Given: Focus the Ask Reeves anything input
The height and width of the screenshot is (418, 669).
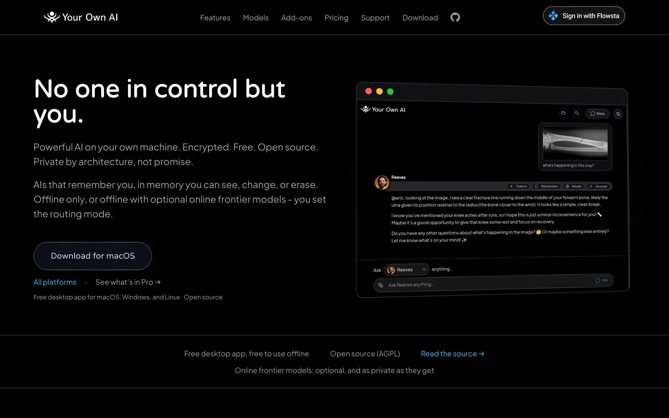Looking at the screenshot, I should pos(493,283).
